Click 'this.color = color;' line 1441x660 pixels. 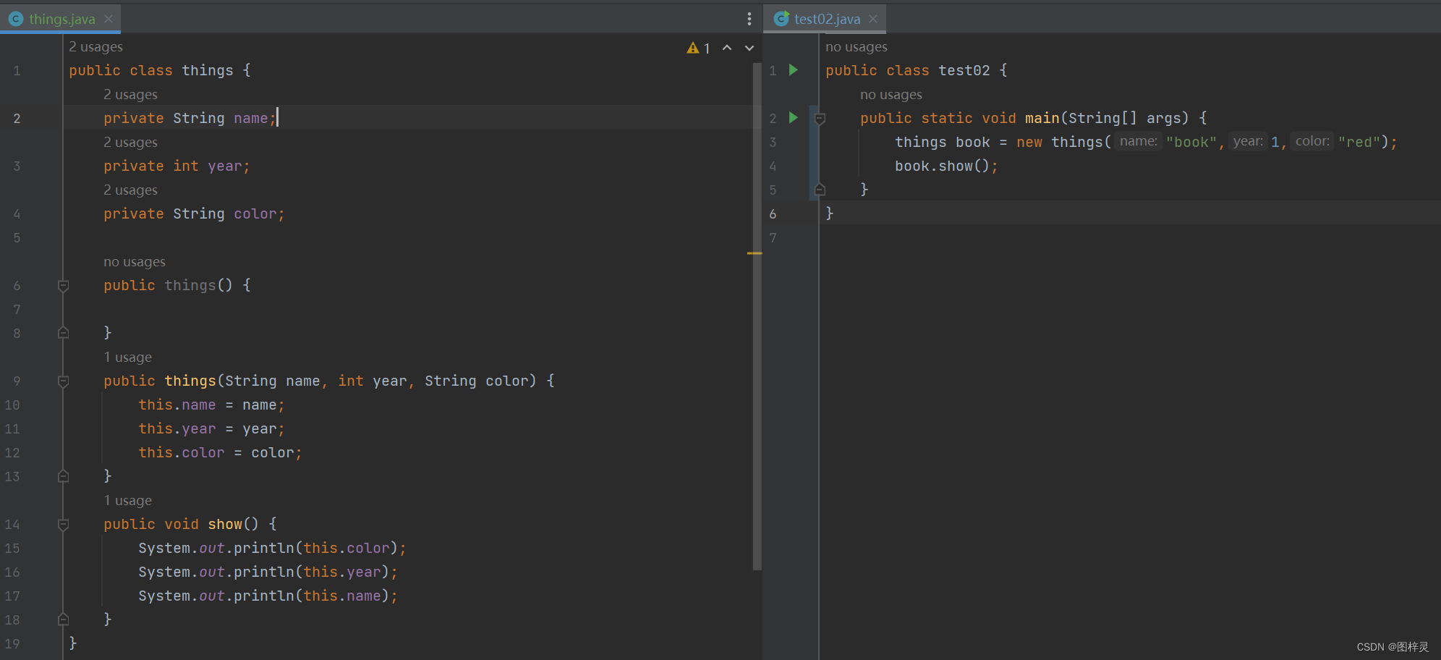[x=221, y=453]
